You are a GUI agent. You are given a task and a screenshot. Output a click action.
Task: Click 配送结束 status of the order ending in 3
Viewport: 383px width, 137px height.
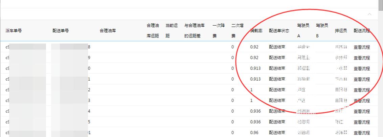coord(277,101)
